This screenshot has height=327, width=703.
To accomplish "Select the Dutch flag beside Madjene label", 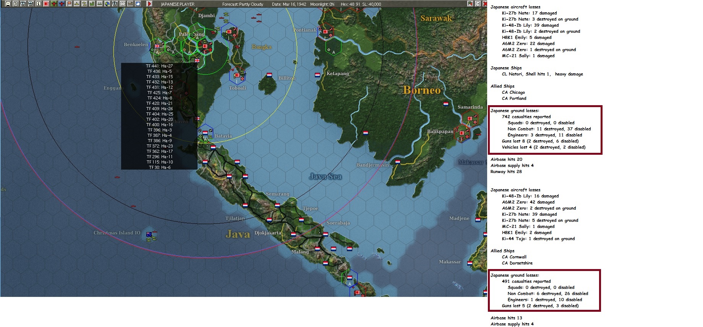I will 478,220.
